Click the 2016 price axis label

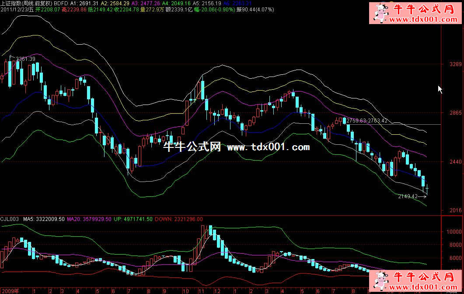click(x=455, y=210)
